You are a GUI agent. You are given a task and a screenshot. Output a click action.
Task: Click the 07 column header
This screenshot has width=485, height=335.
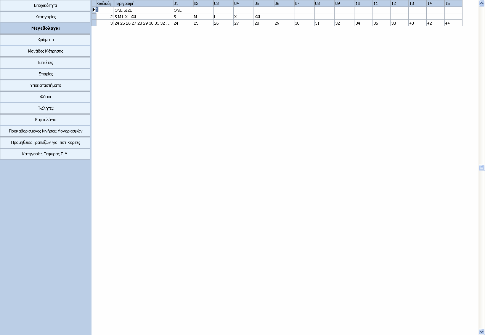(304, 3)
